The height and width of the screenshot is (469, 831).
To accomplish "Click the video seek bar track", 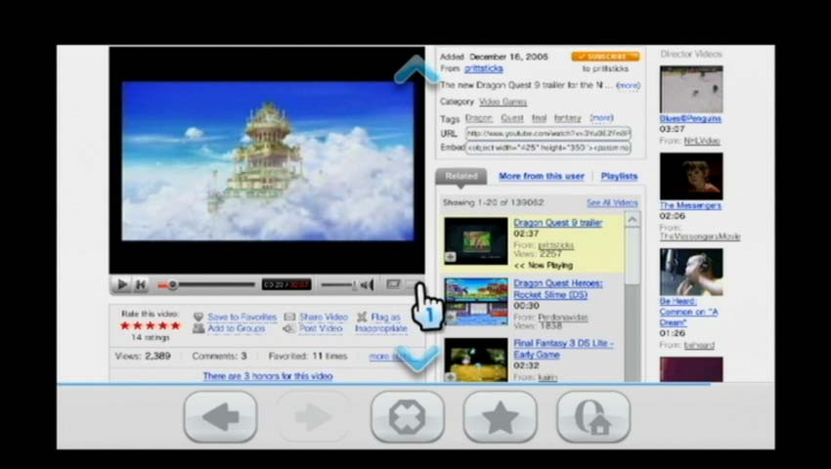I will 206,285.
